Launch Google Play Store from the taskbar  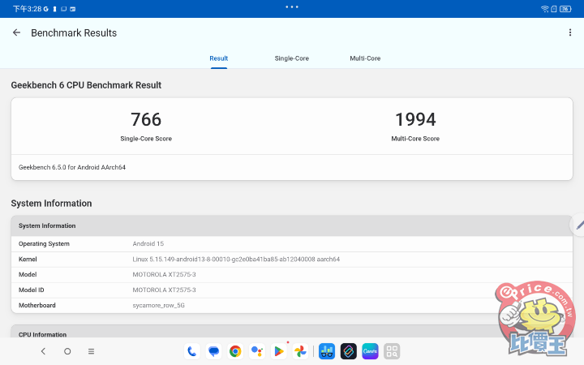[278, 351]
